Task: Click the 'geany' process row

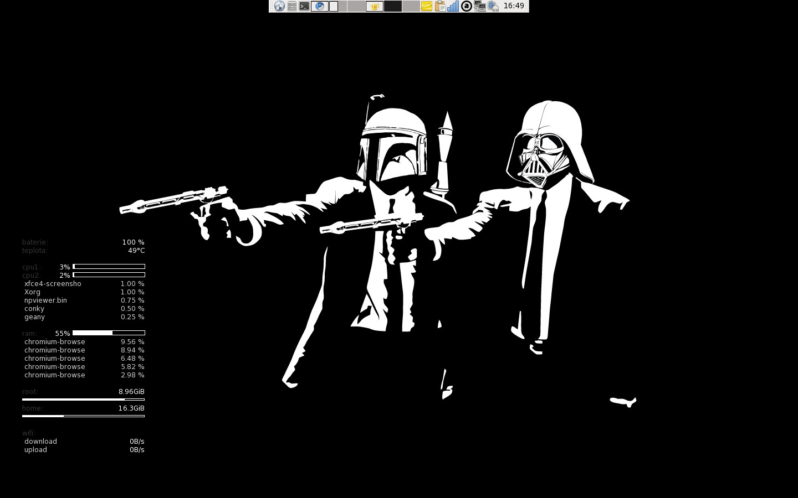Action: point(84,317)
